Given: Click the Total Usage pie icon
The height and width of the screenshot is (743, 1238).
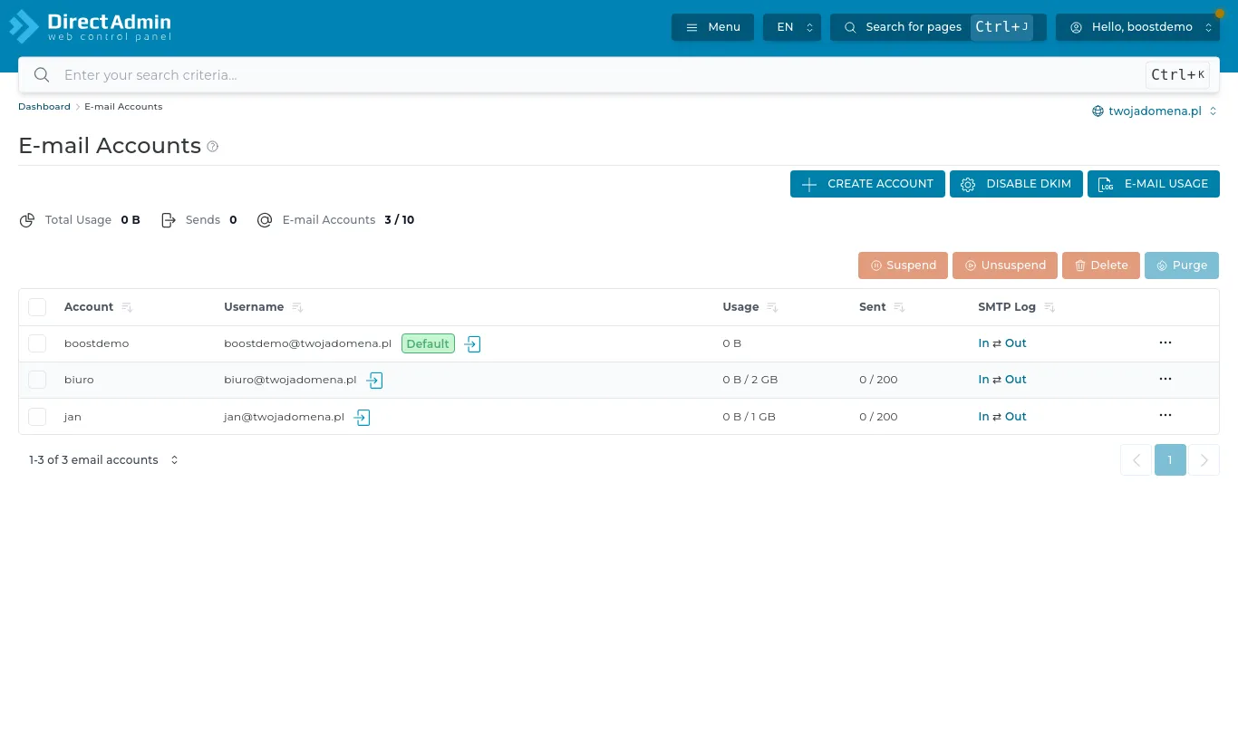Looking at the screenshot, I should 28,220.
